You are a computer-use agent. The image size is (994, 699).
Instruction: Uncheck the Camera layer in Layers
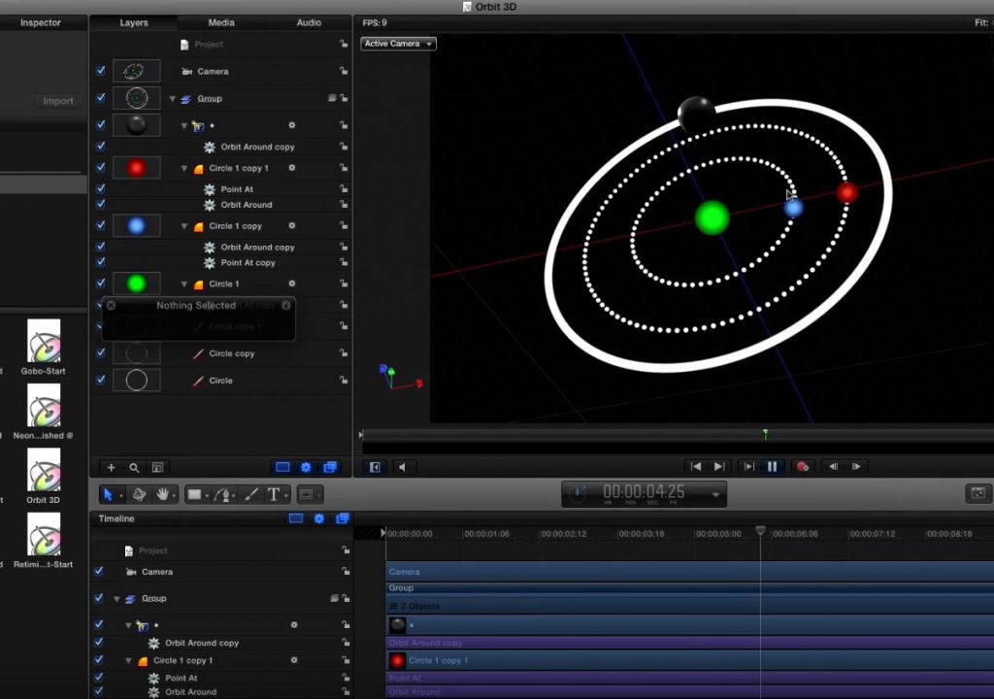click(101, 71)
